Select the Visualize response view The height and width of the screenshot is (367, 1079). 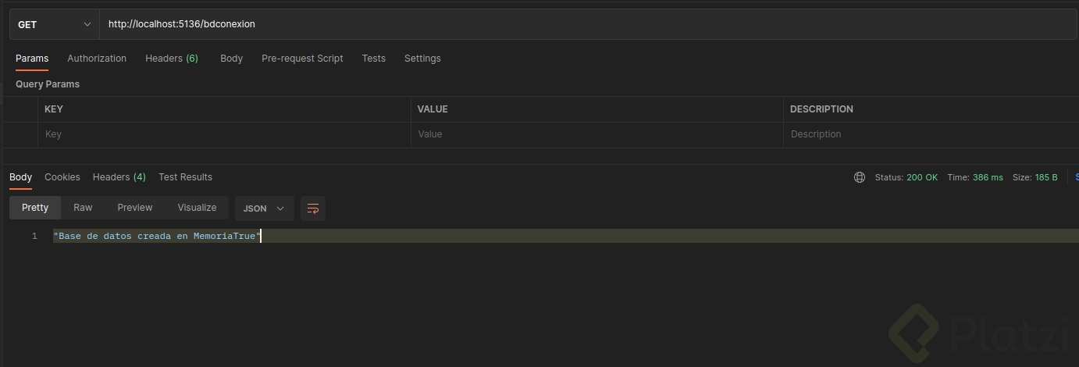[x=197, y=208]
